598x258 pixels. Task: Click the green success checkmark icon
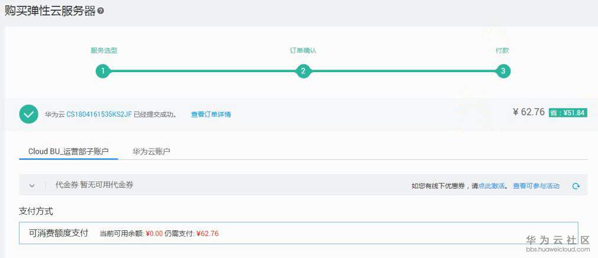28,114
